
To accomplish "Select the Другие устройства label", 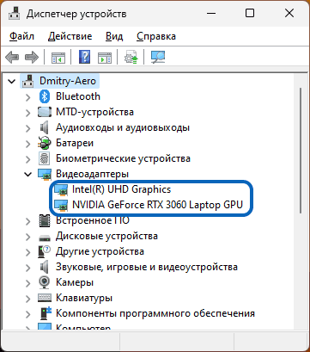I will click(x=100, y=251).
